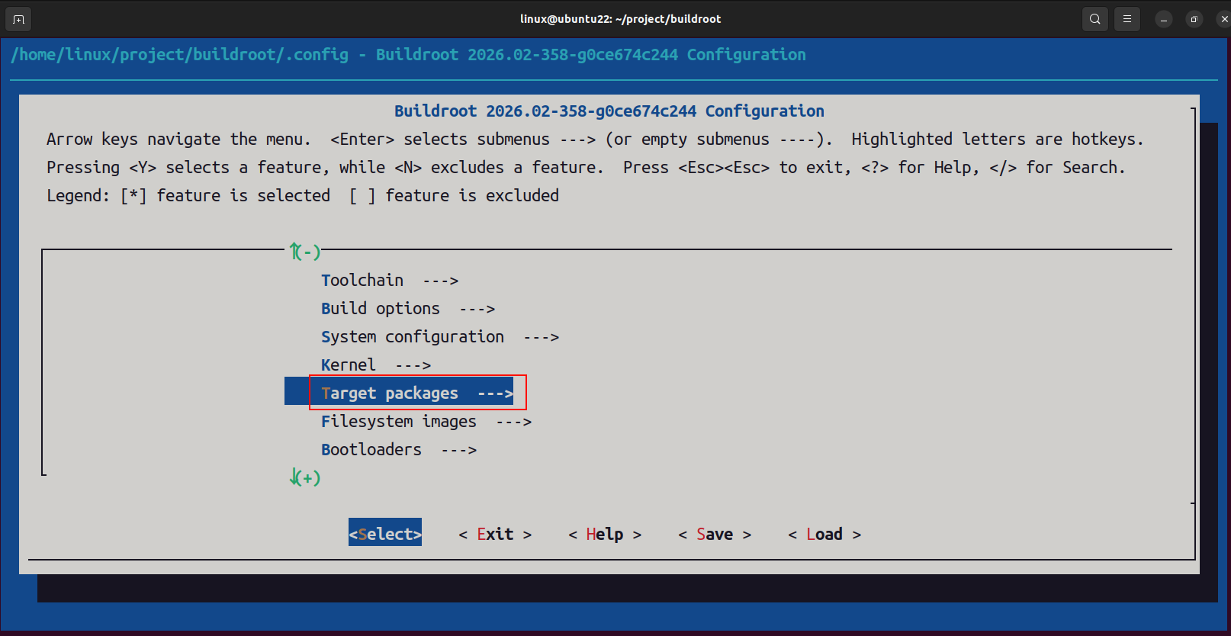Click the Load button
Viewport: 1231px width, 636px height.
coord(824,535)
